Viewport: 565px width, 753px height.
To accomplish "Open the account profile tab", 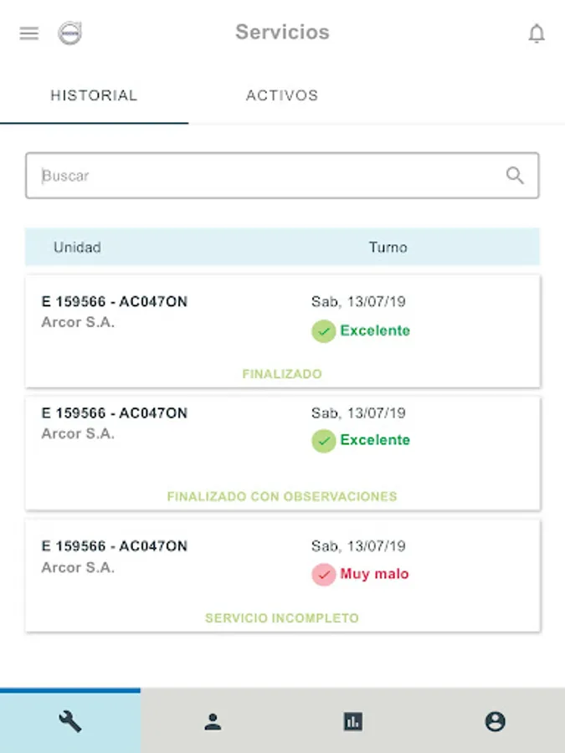I will [x=495, y=722].
